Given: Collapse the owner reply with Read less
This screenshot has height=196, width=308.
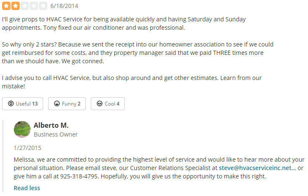Looking at the screenshot, I should 27,188.
